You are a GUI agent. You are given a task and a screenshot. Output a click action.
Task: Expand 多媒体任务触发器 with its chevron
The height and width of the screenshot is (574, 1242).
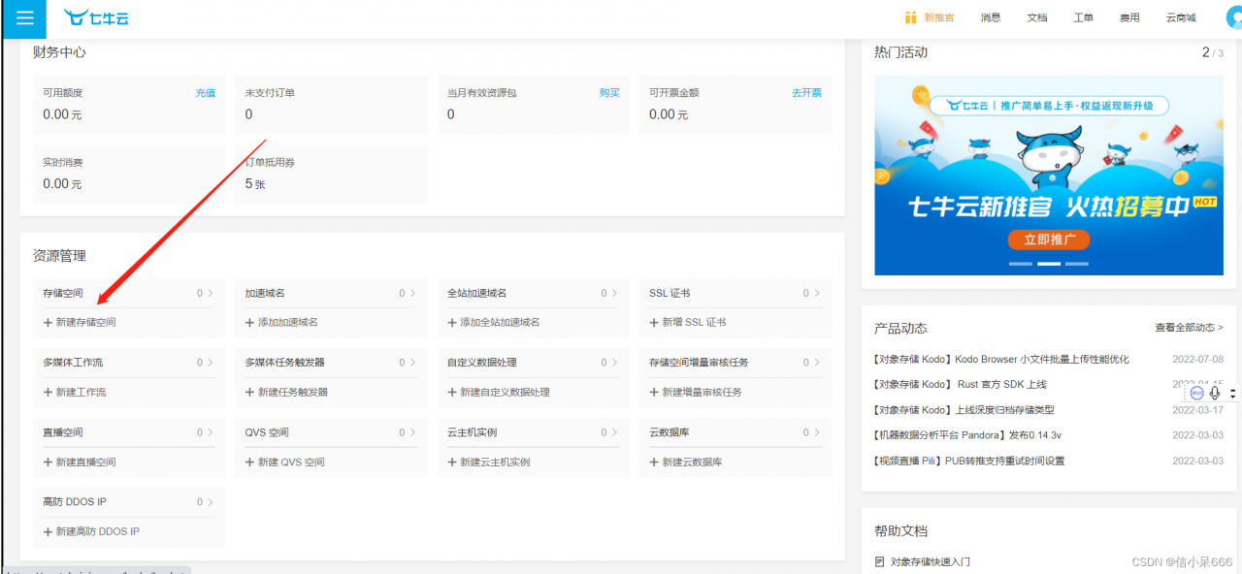tap(411, 363)
